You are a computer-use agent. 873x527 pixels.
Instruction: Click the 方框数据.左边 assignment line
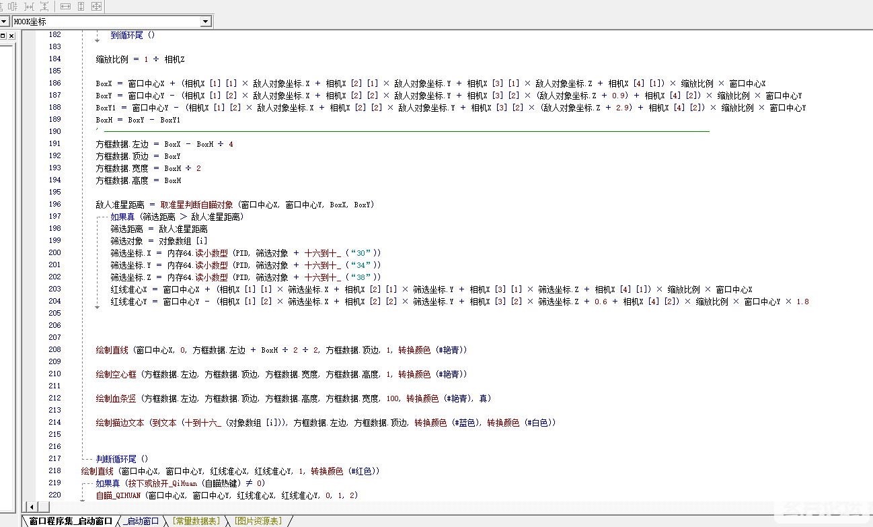point(164,144)
